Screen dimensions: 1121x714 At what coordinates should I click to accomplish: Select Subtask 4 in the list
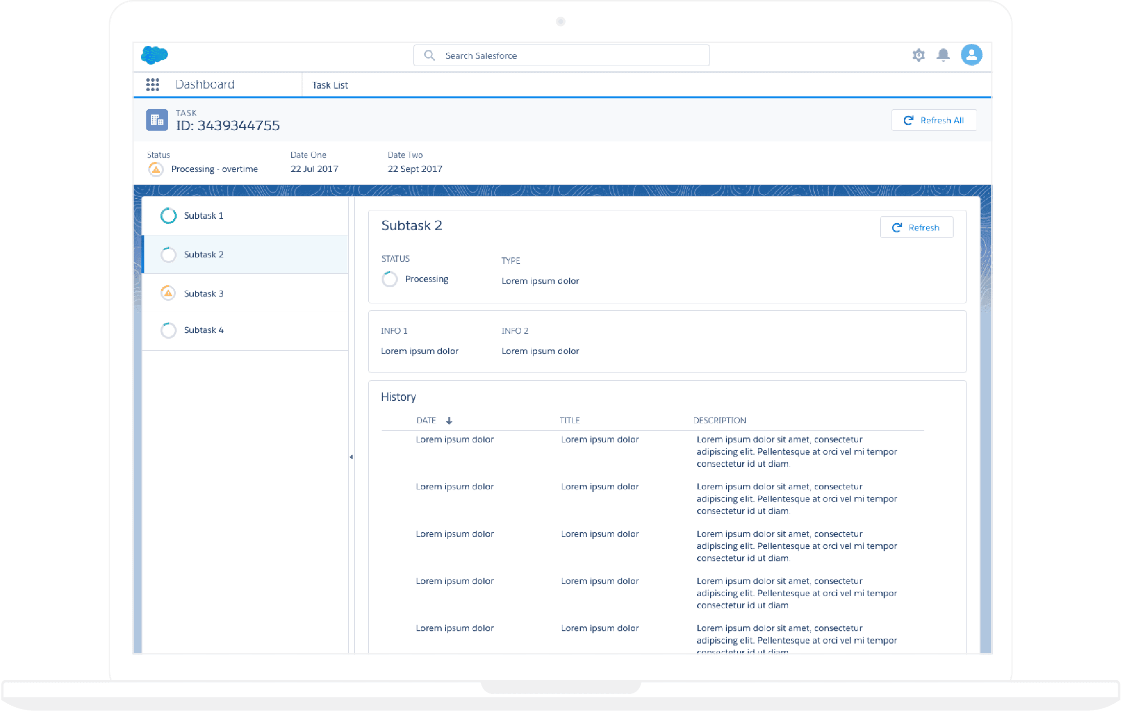click(x=204, y=330)
